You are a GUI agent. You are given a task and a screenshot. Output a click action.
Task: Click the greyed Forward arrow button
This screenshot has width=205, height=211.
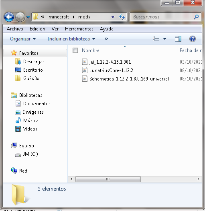click(20, 17)
